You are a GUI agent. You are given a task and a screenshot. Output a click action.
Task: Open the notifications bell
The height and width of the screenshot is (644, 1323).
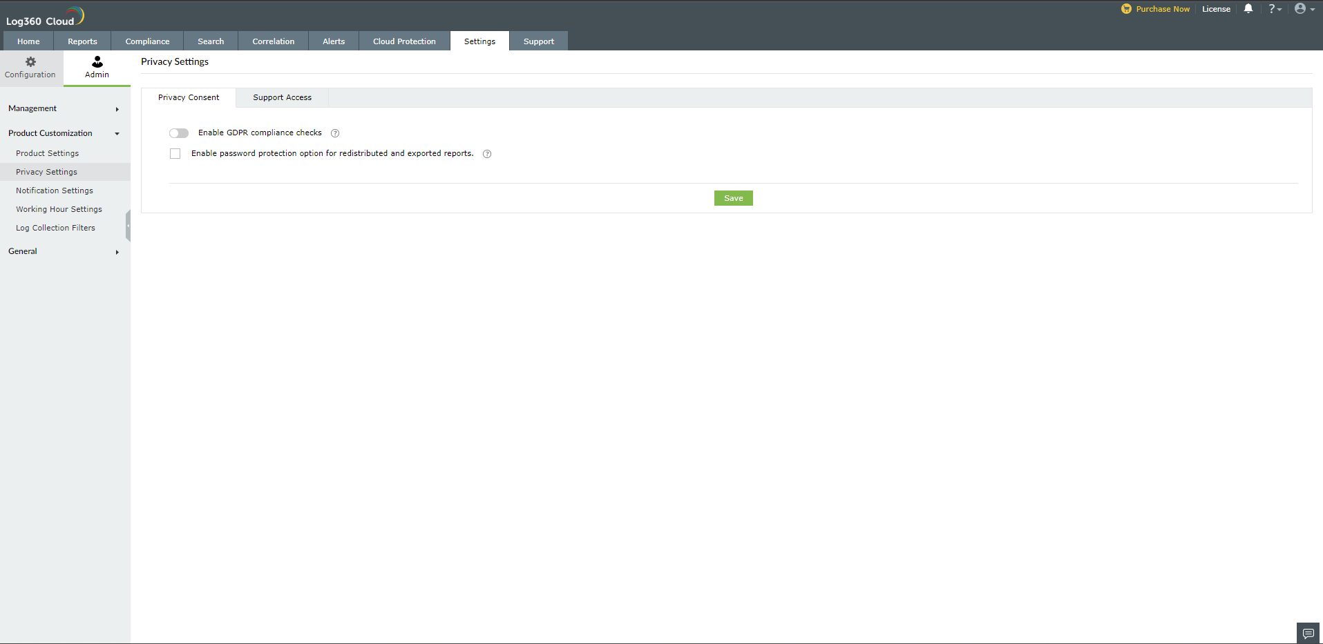click(x=1248, y=9)
